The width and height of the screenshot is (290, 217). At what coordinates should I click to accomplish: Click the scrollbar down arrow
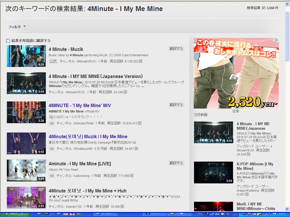[287, 209]
